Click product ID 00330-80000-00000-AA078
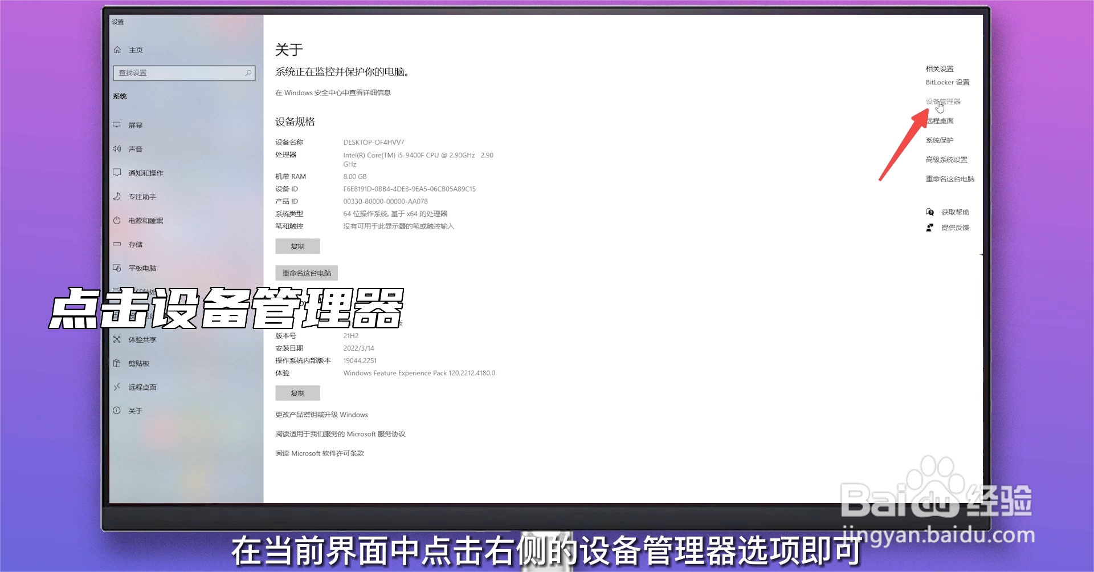The height and width of the screenshot is (572, 1094). [385, 201]
